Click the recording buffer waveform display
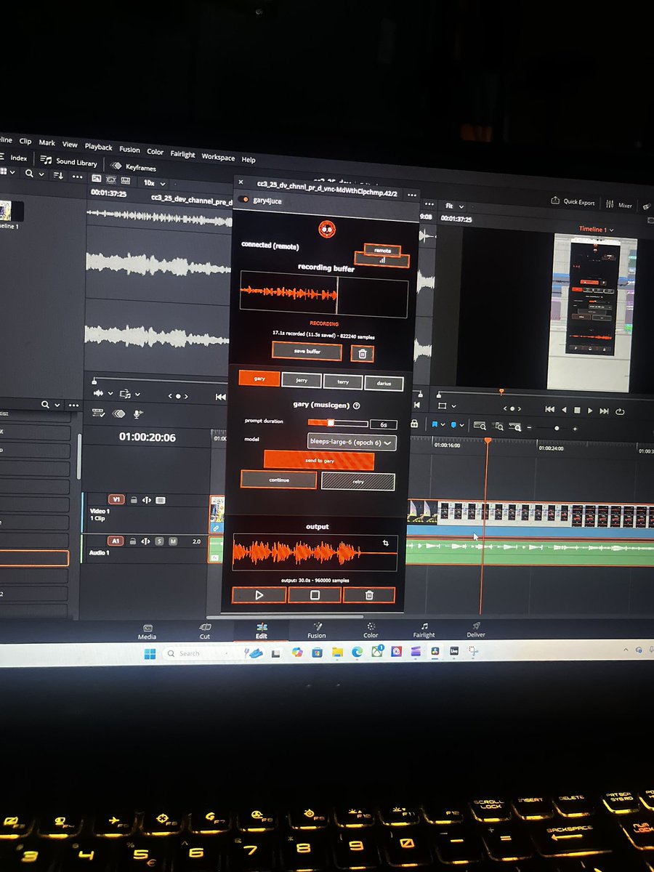654x872 pixels. coord(323,295)
